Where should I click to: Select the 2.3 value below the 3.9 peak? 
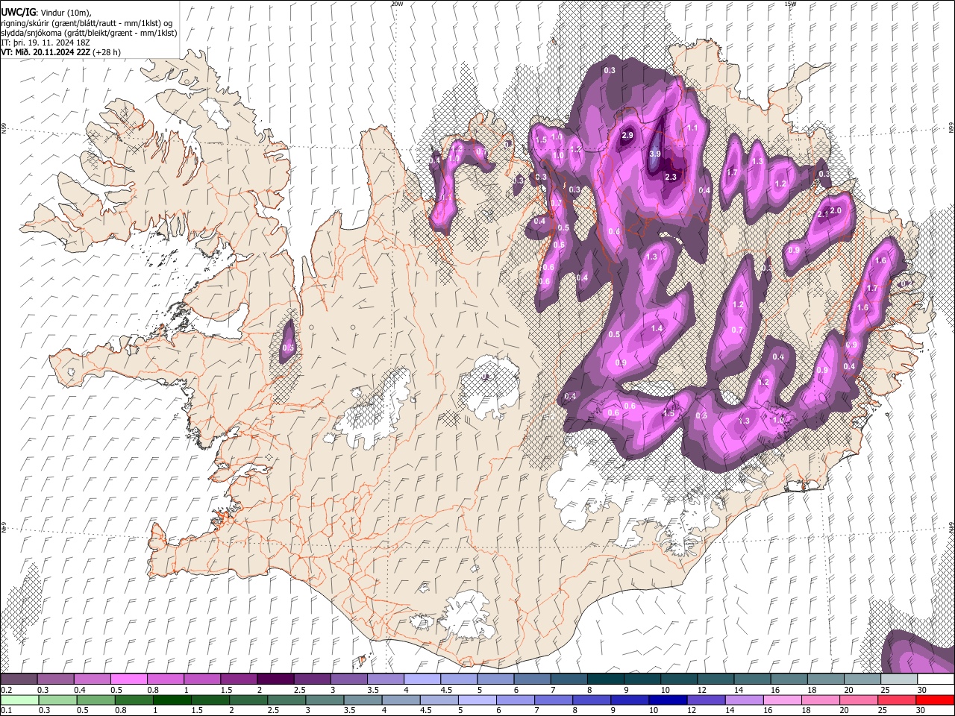click(x=671, y=177)
